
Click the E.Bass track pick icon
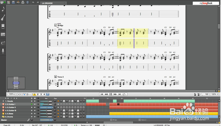pyautogui.click(x=3, y=114)
